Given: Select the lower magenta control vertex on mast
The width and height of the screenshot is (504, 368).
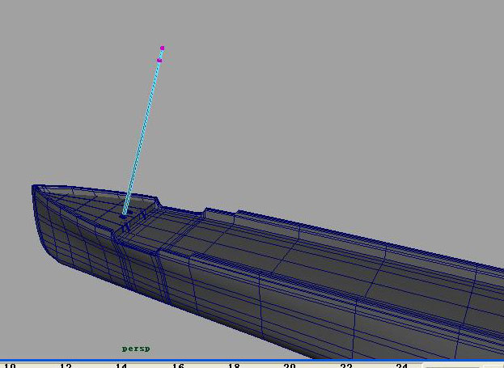Looking at the screenshot, I should pos(159,60).
